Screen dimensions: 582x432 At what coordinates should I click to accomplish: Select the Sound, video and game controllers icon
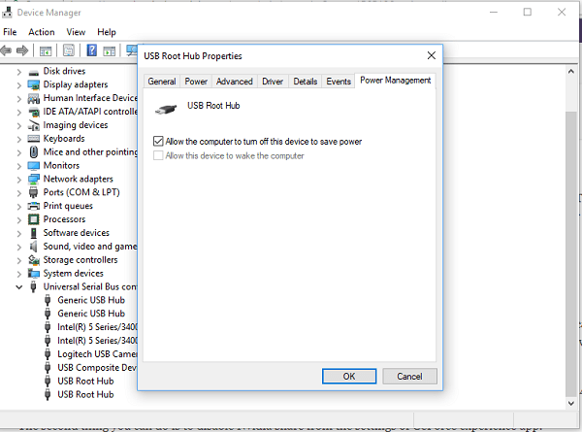[x=33, y=247]
